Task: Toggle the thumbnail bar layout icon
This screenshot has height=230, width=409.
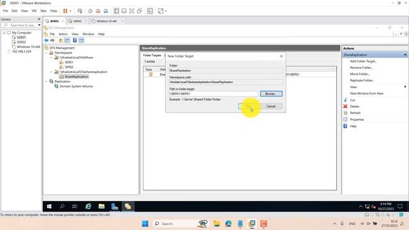Action: tap(124, 11)
